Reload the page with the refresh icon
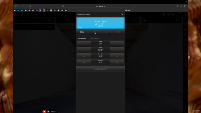Screen dimensions: 201x113 coord(135,6)
